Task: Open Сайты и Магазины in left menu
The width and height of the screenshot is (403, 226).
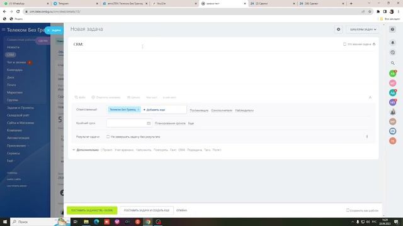Action: (x=20, y=123)
